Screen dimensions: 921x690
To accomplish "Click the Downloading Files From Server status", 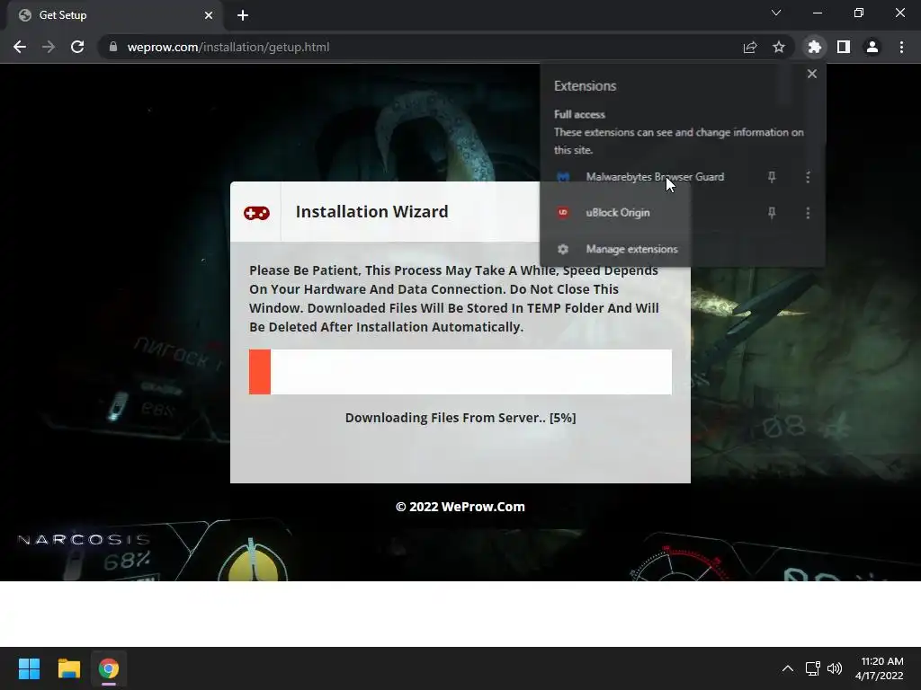I will [x=460, y=418].
